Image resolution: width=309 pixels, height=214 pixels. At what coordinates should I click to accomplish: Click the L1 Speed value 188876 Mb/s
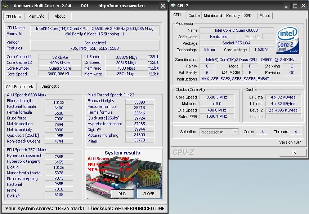(x=126, y=57)
